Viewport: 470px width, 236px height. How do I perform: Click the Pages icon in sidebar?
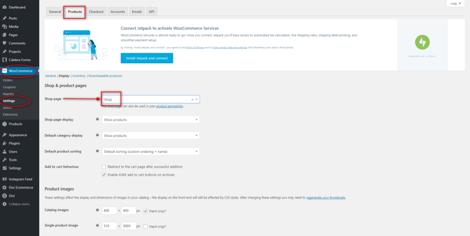click(5, 35)
